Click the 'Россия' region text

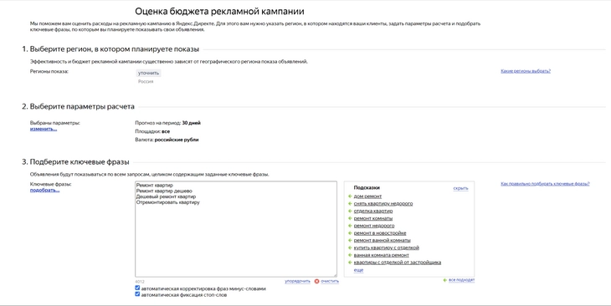(x=146, y=82)
